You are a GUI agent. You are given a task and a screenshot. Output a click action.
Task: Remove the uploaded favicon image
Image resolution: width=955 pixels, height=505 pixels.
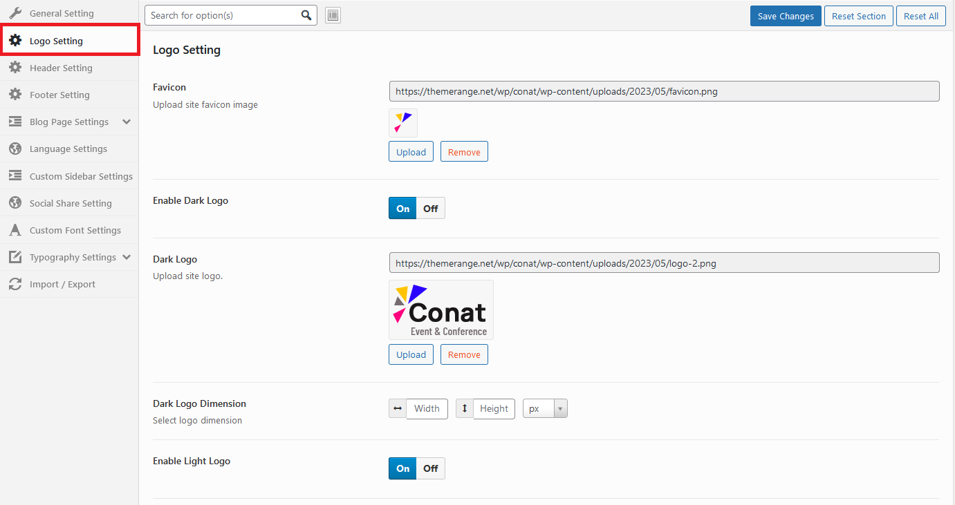463,151
